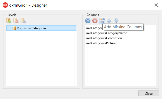This screenshot has height=99, width=162.
Task: Select the mvlCategoriesCategoryName column
Action: click(107, 33)
